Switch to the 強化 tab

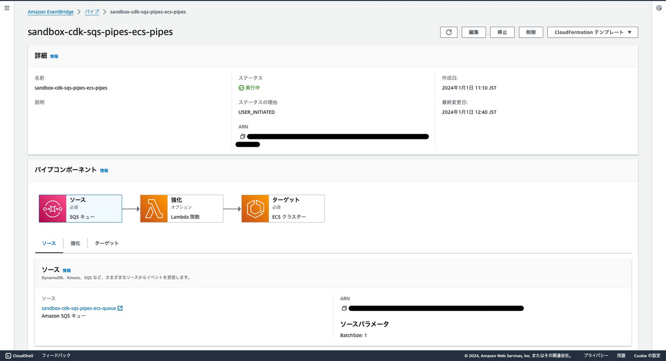point(75,243)
